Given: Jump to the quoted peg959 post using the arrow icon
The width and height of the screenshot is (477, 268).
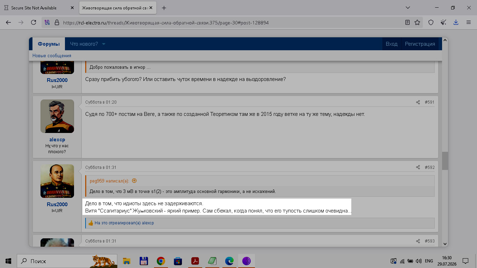Looking at the screenshot, I should (134, 181).
